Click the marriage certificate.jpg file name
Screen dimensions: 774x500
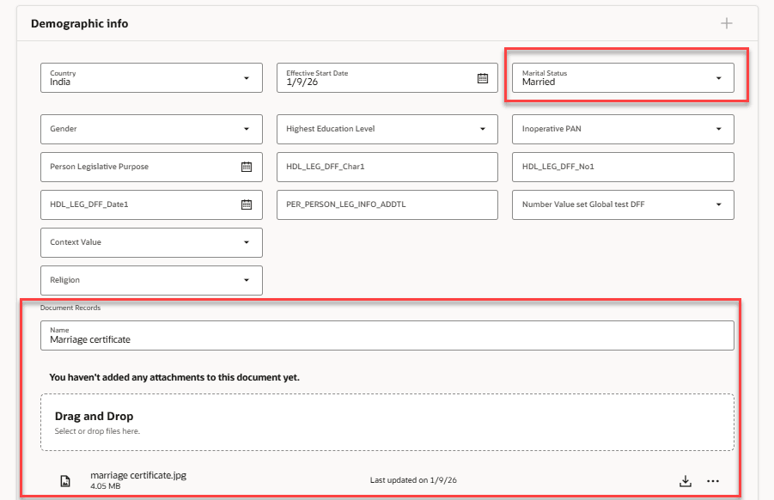click(x=139, y=474)
